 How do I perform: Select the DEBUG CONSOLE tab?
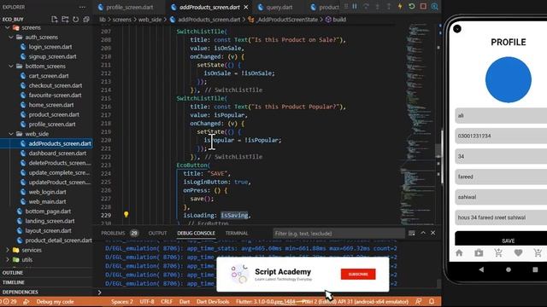click(x=196, y=233)
